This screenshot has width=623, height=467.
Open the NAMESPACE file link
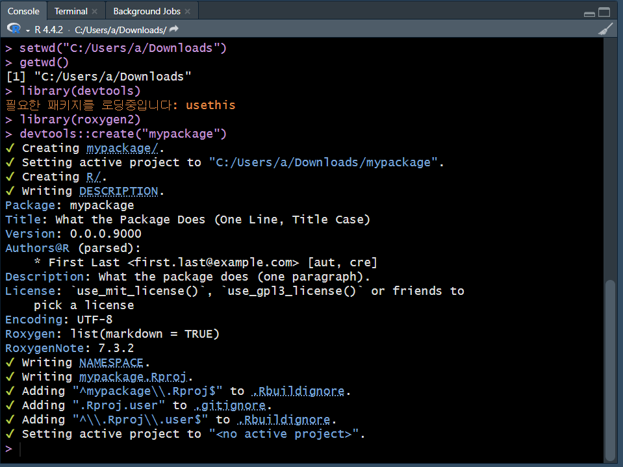111,362
